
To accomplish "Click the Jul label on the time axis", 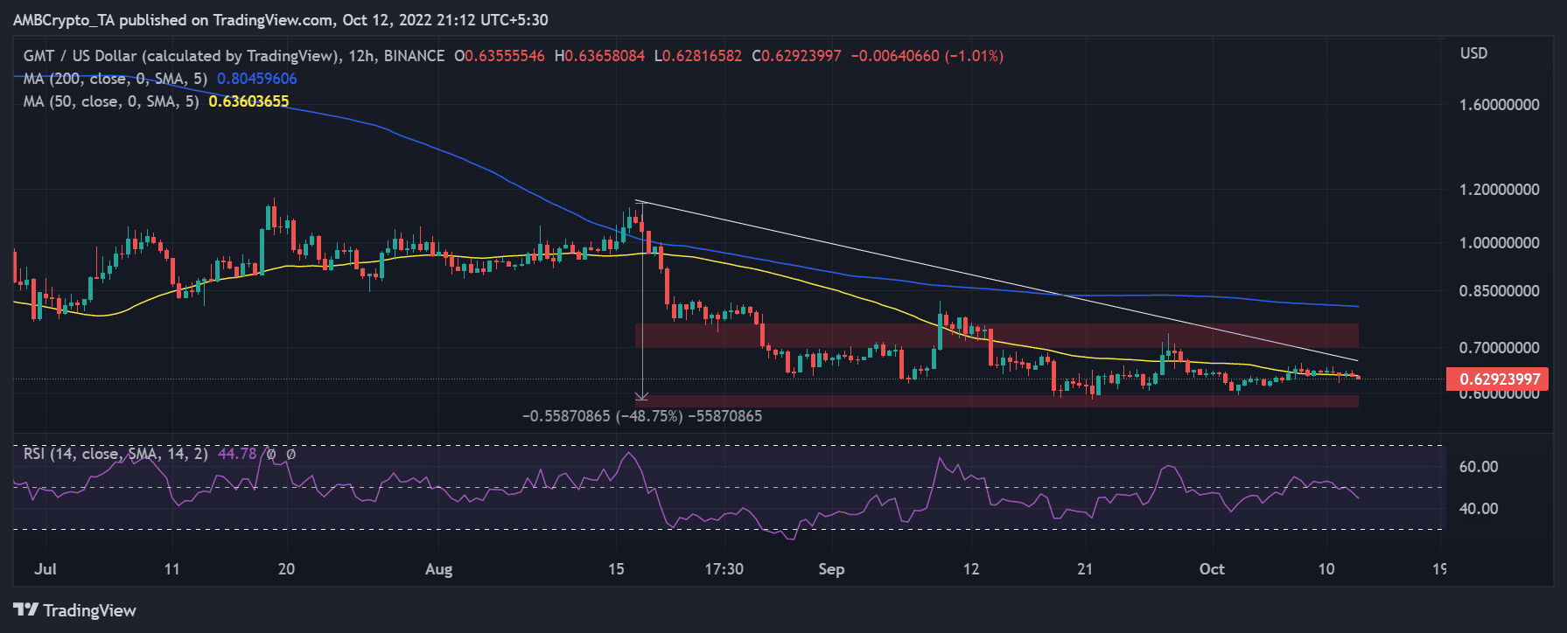I will [45, 569].
